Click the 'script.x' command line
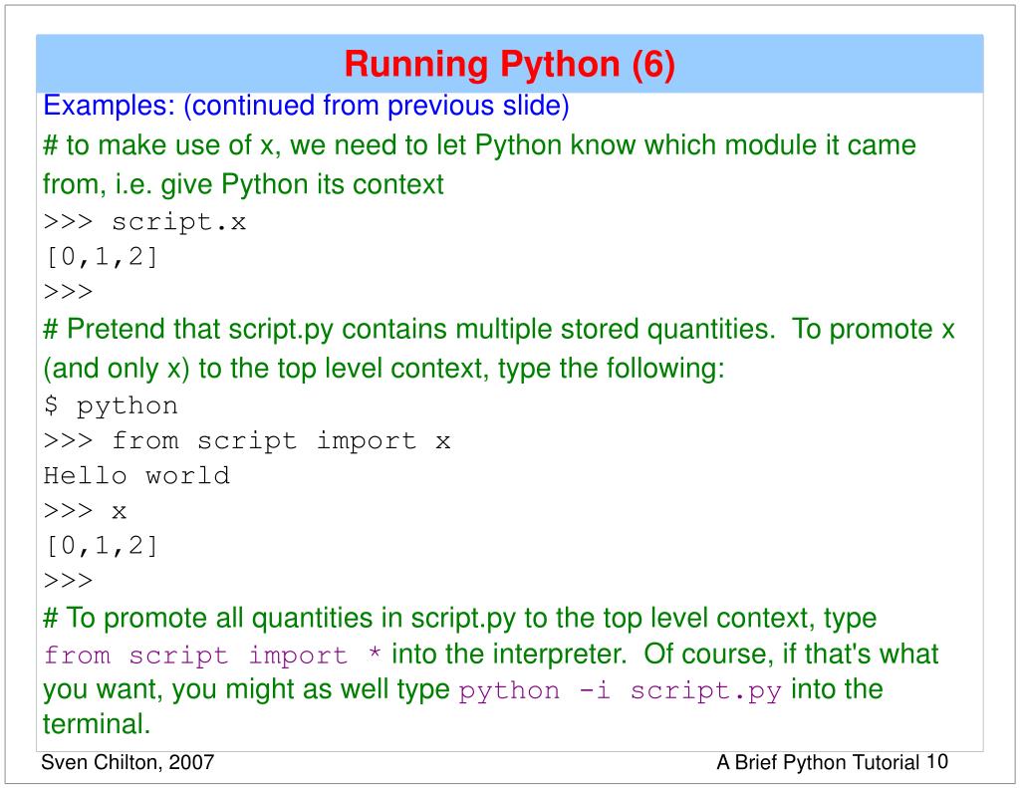Screen dimensions: 1020x788 pos(144,222)
